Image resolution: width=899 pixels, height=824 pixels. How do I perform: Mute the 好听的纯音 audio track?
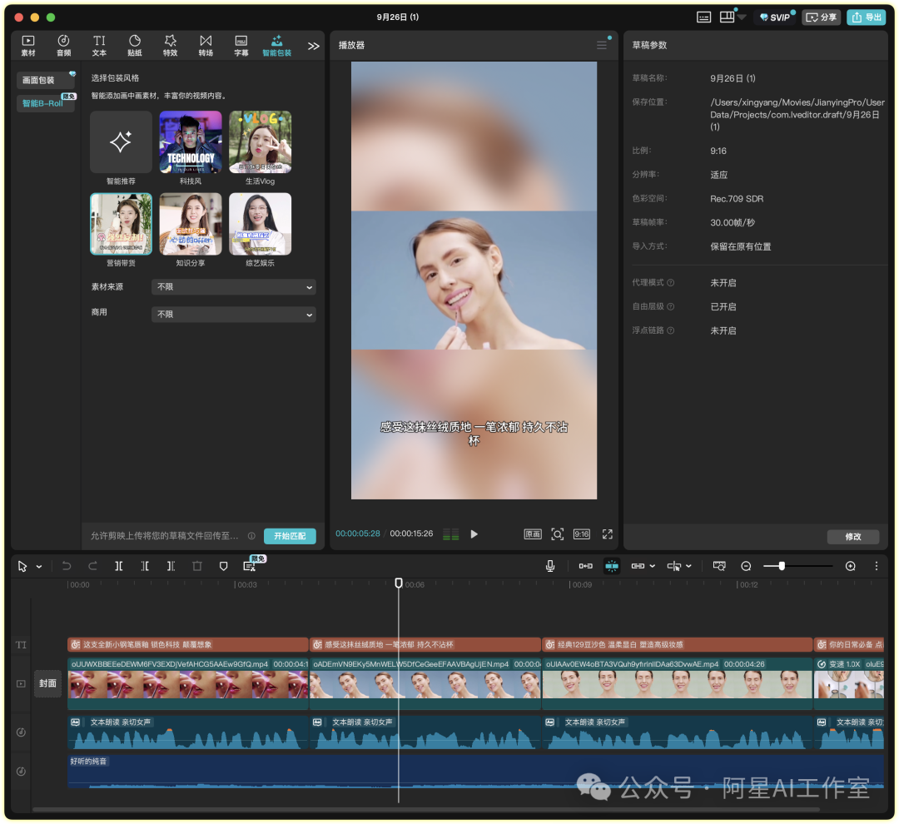[21, 772]
